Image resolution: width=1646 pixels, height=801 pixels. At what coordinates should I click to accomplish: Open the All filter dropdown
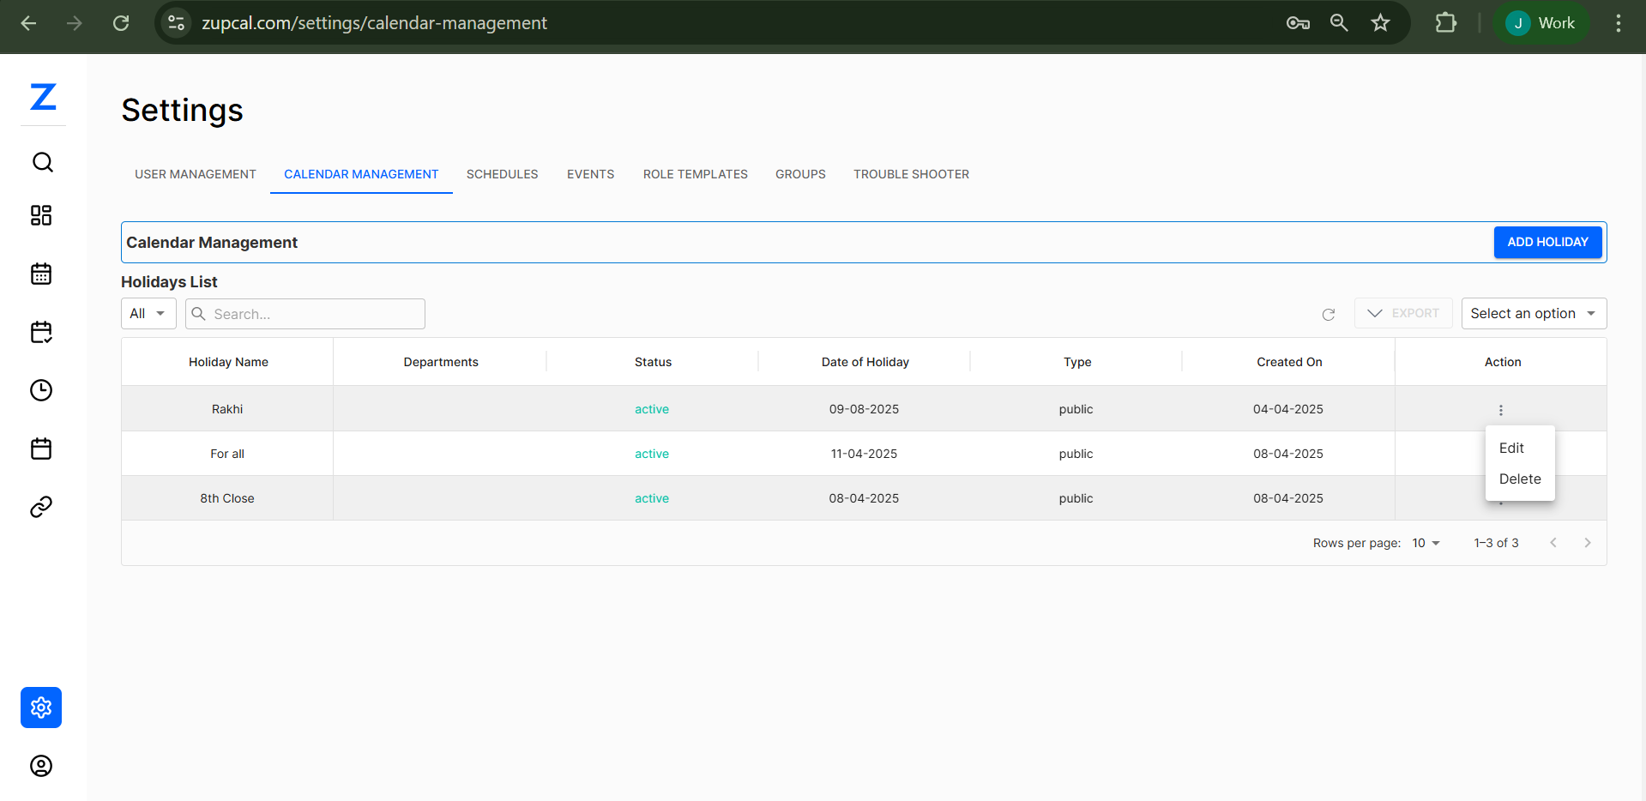[x=148, y=314]
